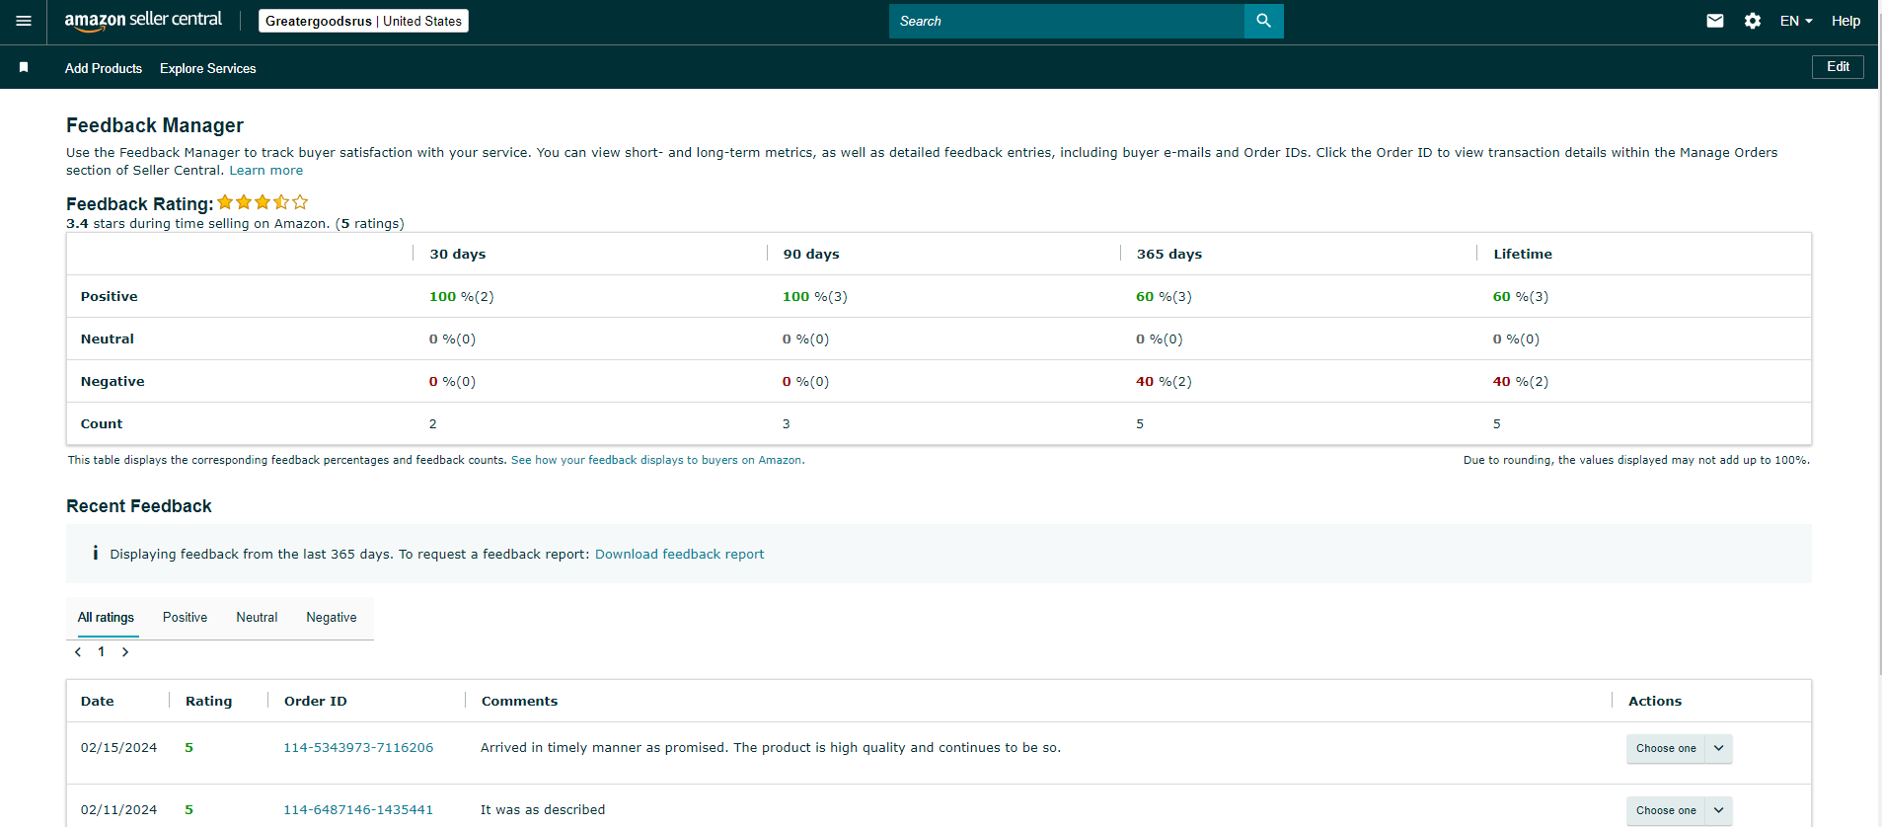Click 60 %(3) positive under Lifetime
1882x827 pixels.
[x=1521, y=296]
